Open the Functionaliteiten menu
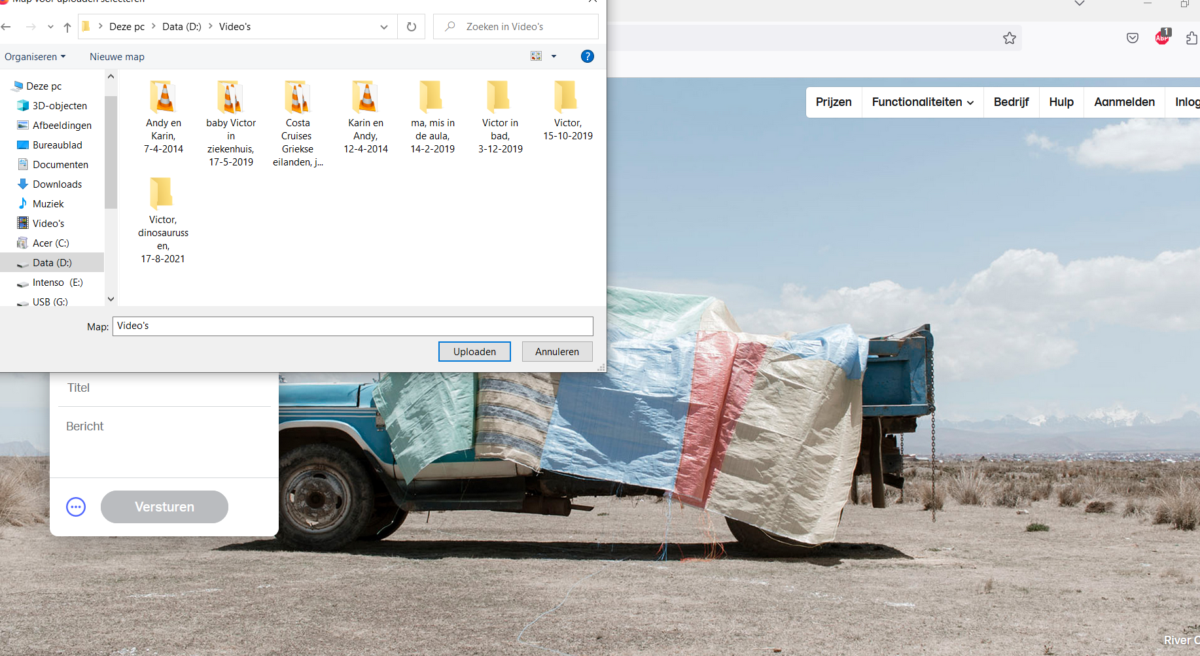Image resolution: width=1200 pixels, height=656 pixels. [x=922, y=102]
